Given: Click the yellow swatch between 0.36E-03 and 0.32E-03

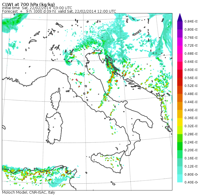Looking at the screenshot, I should [x=180, y=122].
